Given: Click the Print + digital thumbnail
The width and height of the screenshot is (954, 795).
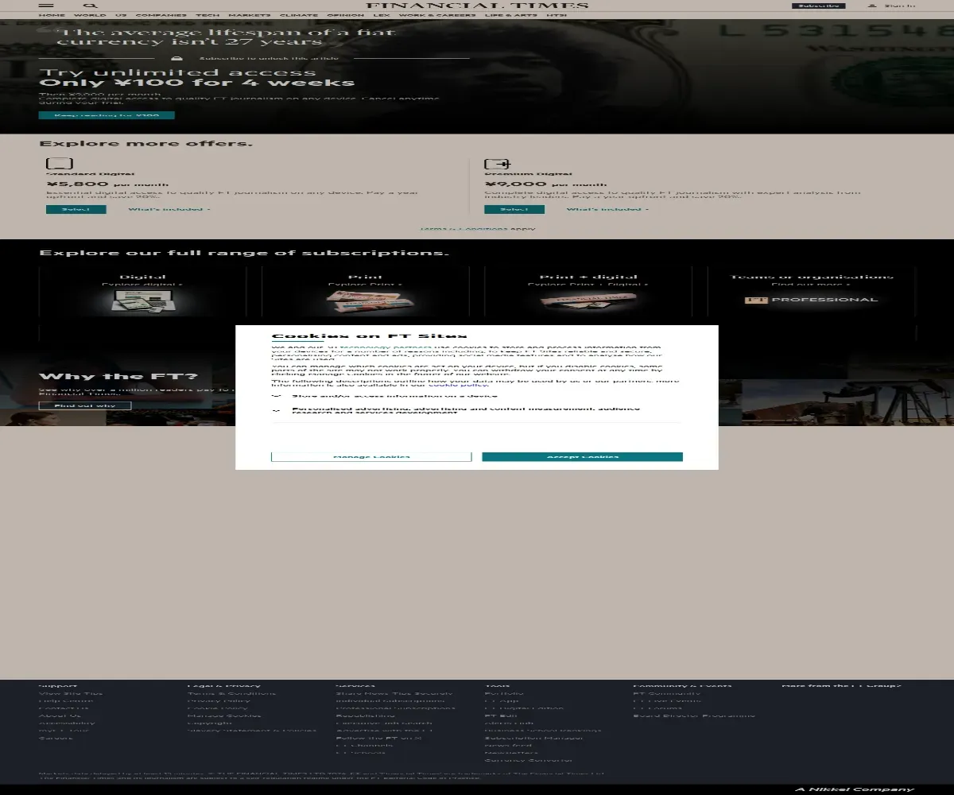Looking at the screenshot, I should click(x=588, y=301).
